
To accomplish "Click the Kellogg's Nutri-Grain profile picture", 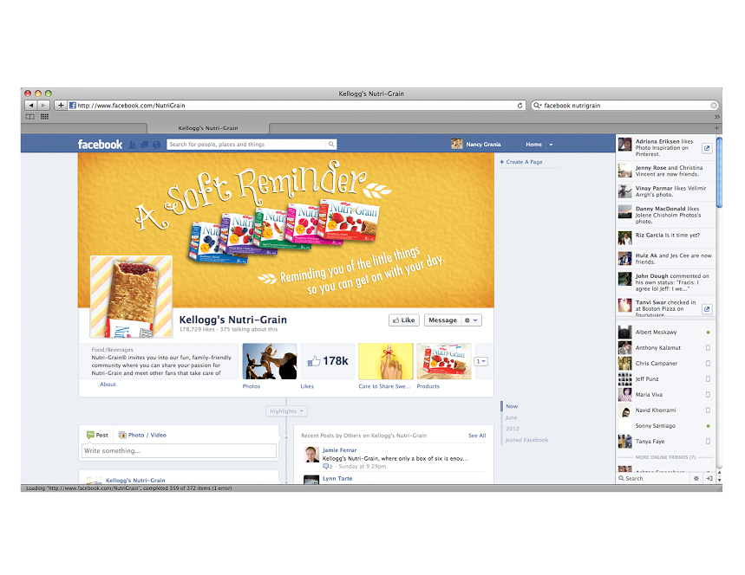I will click(131, 296).
